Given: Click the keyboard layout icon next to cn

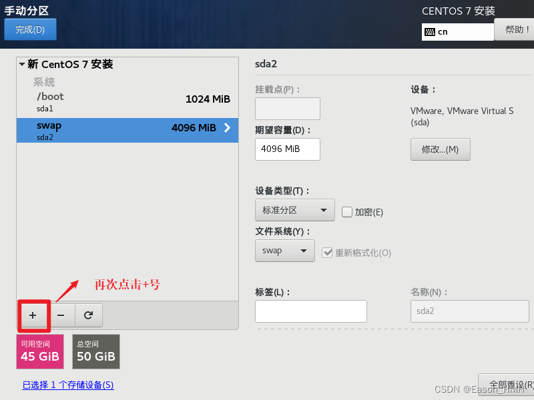Looking at the screenshot, I should 430,32.
